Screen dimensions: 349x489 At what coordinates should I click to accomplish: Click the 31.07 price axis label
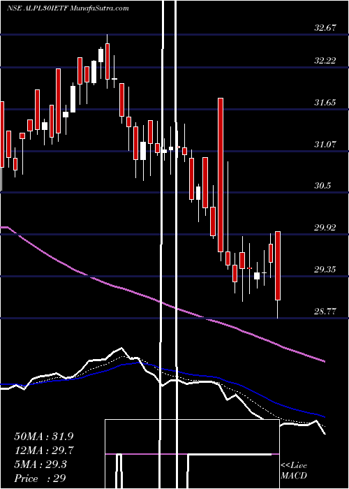point(325,144)
